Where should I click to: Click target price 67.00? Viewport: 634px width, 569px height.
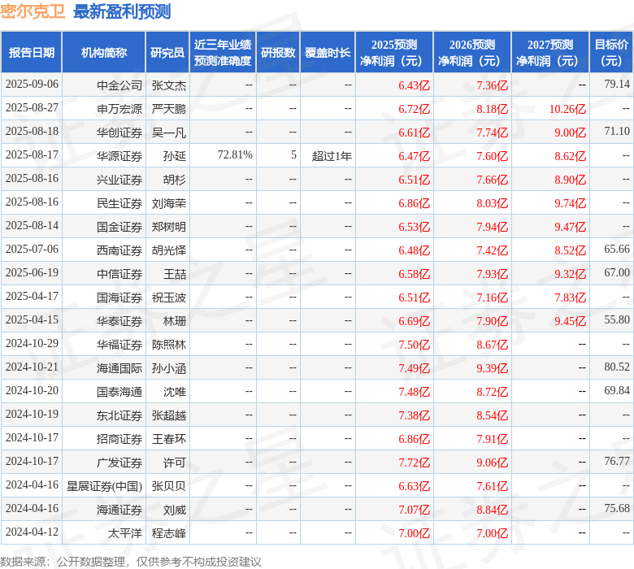pos(617,272)
